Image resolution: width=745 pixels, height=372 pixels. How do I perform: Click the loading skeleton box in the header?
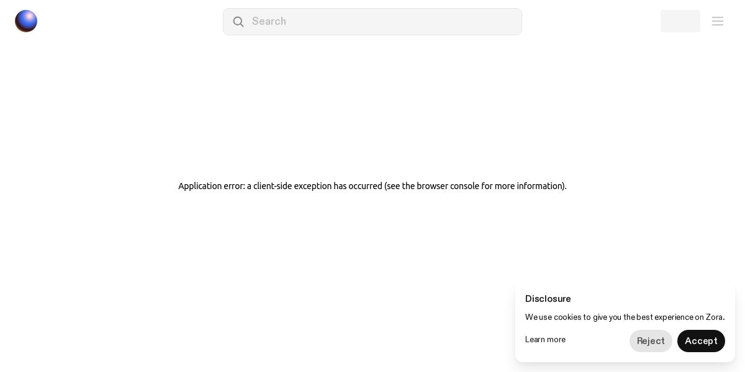(x=680, y=21)
